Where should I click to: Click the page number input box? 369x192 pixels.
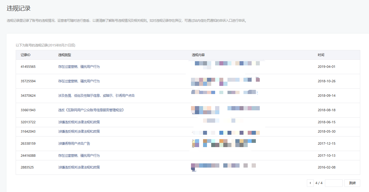tap(334, 183)
